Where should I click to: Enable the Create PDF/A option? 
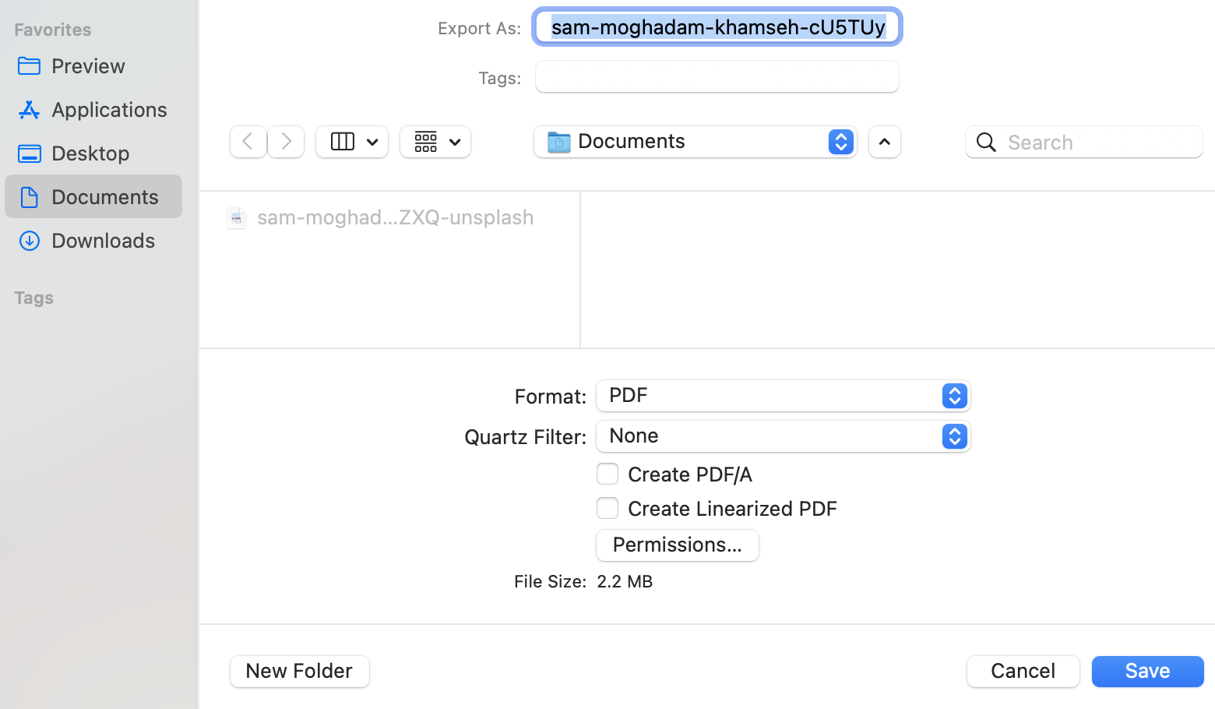(607, 474)
